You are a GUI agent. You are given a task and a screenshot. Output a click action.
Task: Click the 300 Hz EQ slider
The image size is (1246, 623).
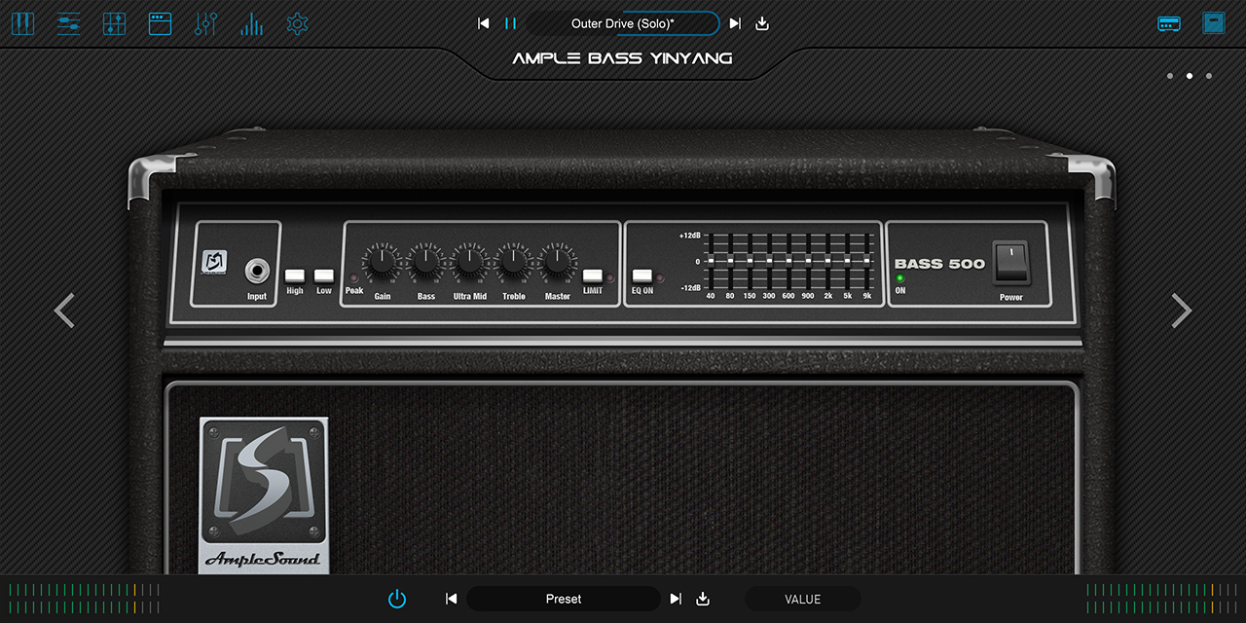tap(769, 261)
